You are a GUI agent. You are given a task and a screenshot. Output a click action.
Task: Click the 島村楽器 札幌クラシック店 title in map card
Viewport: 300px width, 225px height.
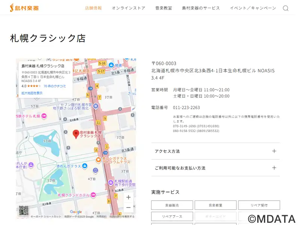(43, 66)
